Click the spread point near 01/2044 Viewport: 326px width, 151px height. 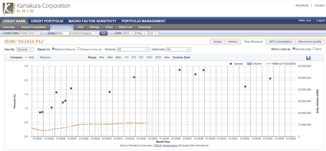click(270, 78)
